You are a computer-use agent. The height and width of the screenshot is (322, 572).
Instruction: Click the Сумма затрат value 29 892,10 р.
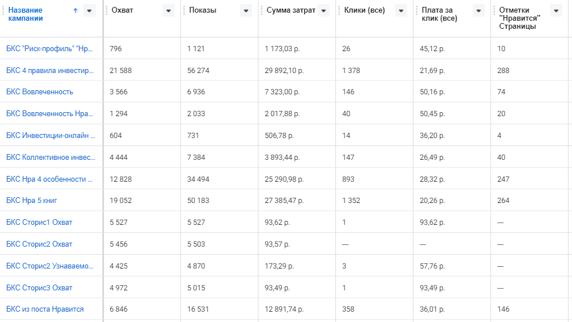[284, 70]
